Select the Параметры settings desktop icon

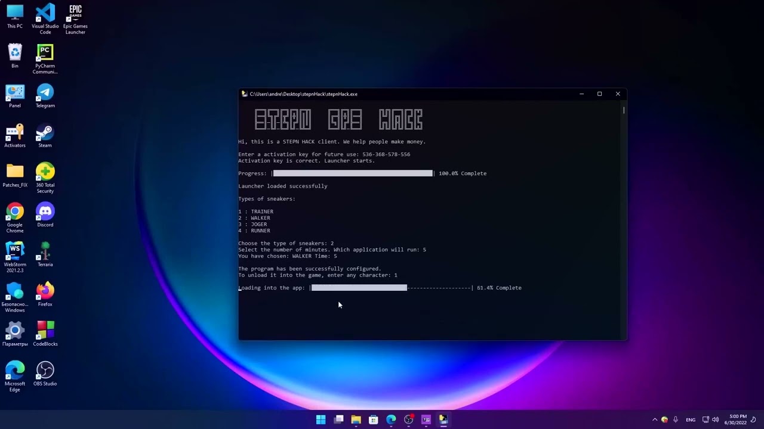tap(15, 334)
